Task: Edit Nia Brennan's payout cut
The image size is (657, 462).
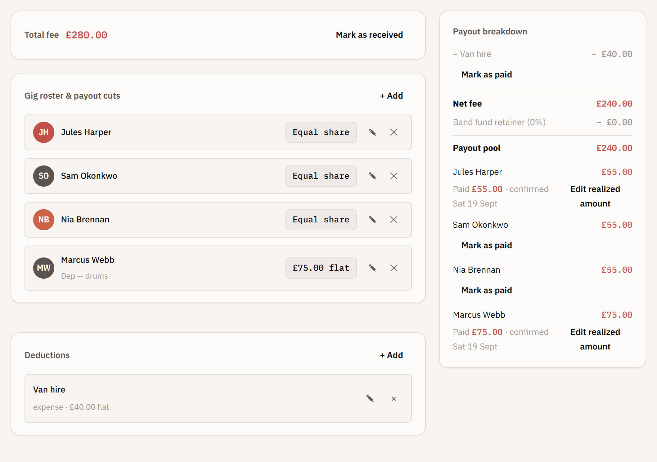Action: click(x=373, y=220)
